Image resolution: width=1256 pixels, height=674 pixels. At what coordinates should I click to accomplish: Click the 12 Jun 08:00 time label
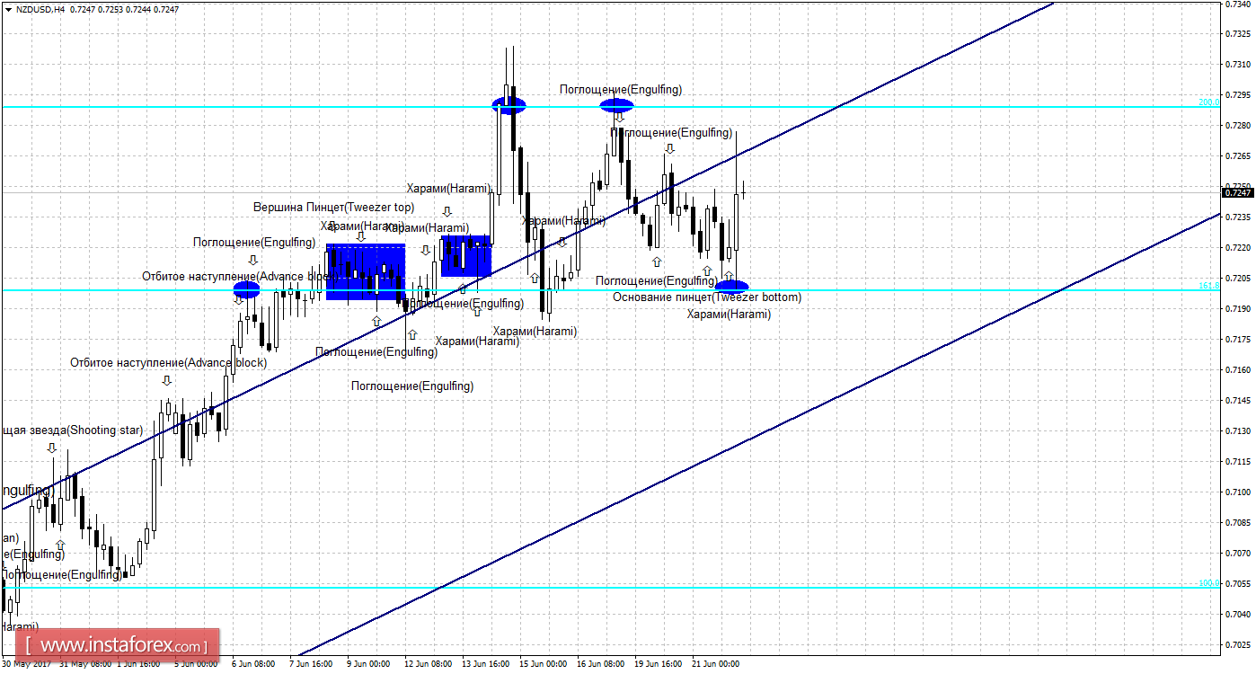click(x=429, y=665)
